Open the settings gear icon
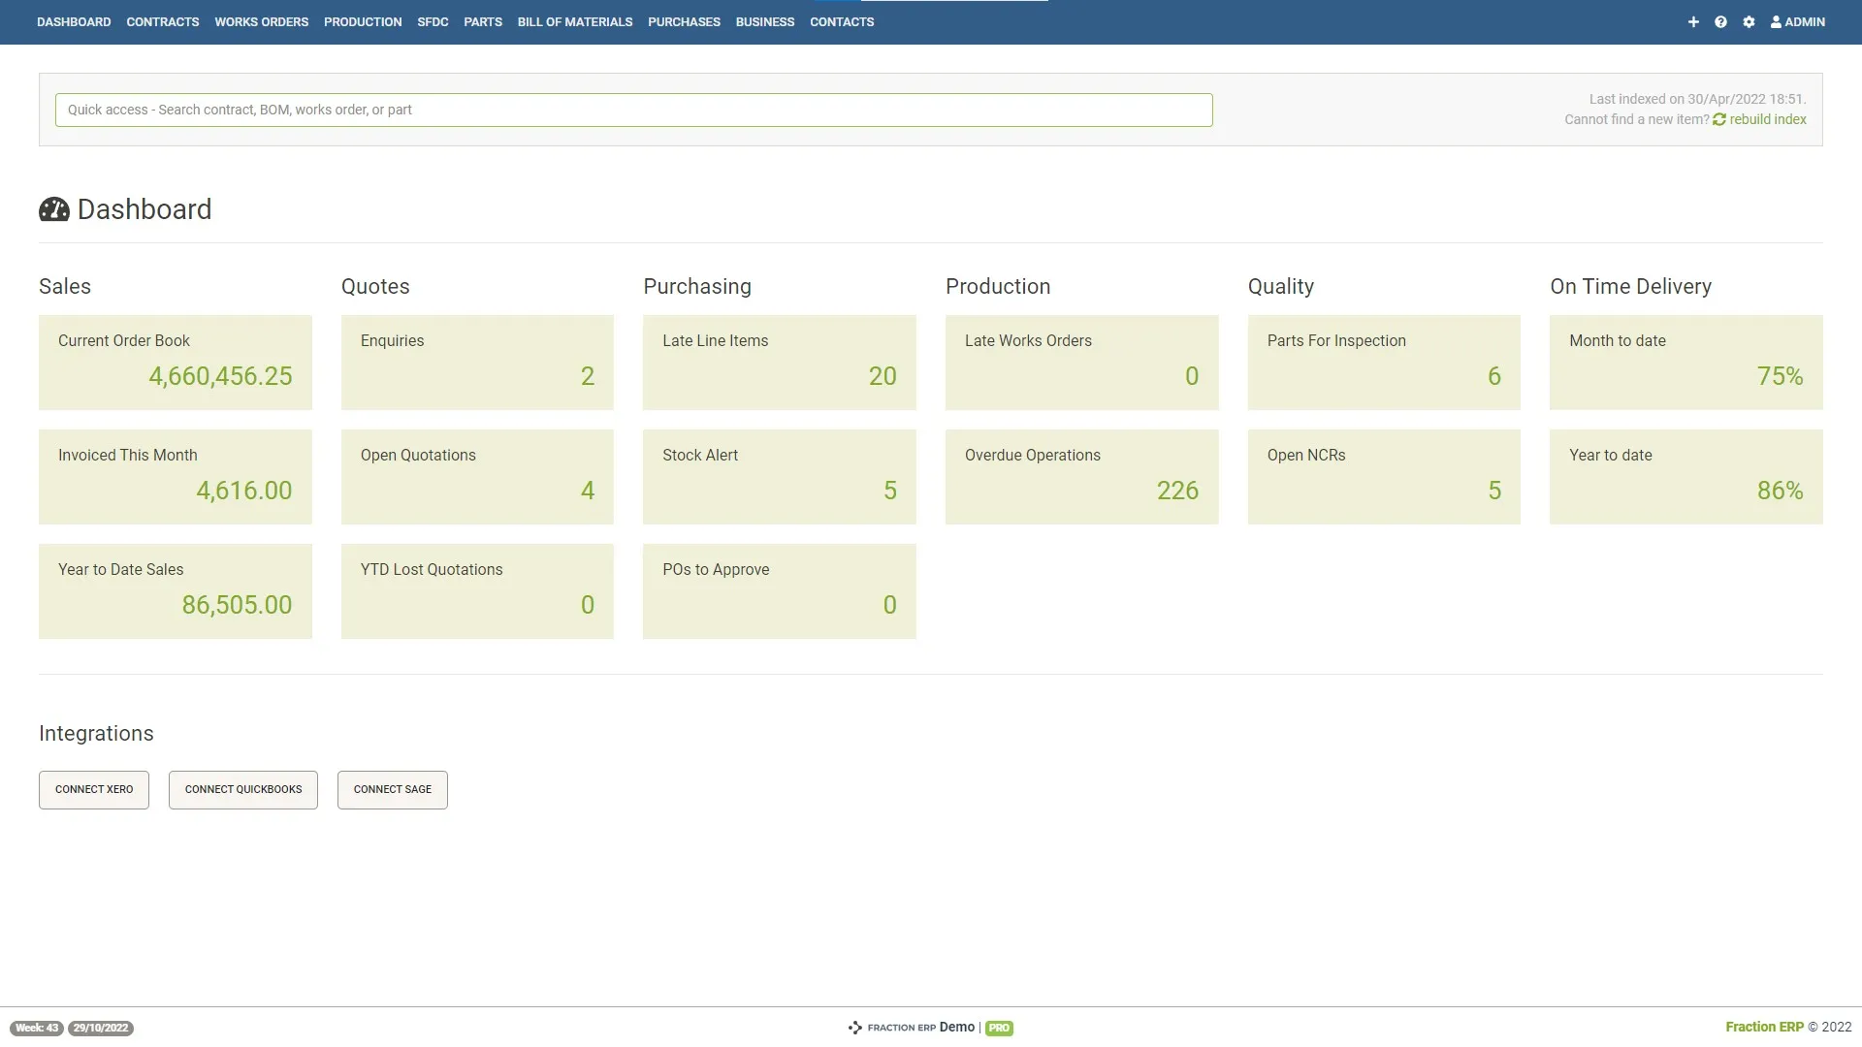Image resolution: width=1862 pixels, height=1047 pixels. pyautogui.click(x=1749, y=21)
